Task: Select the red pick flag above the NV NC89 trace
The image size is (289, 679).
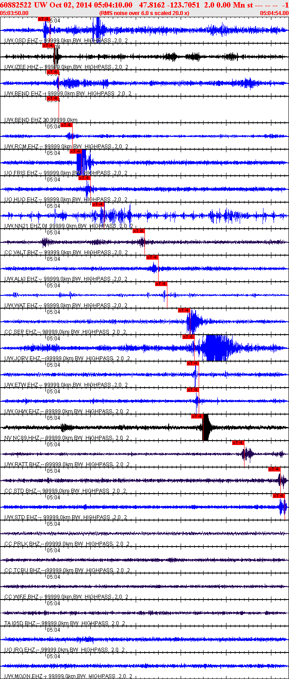Action: pyautogui.click(x=197, y=416)
